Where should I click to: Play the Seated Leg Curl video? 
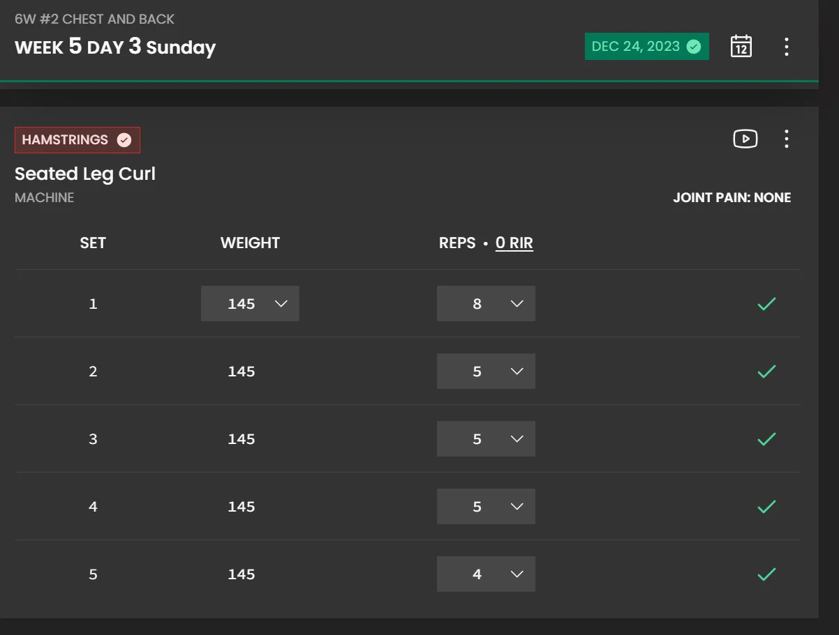745,139
